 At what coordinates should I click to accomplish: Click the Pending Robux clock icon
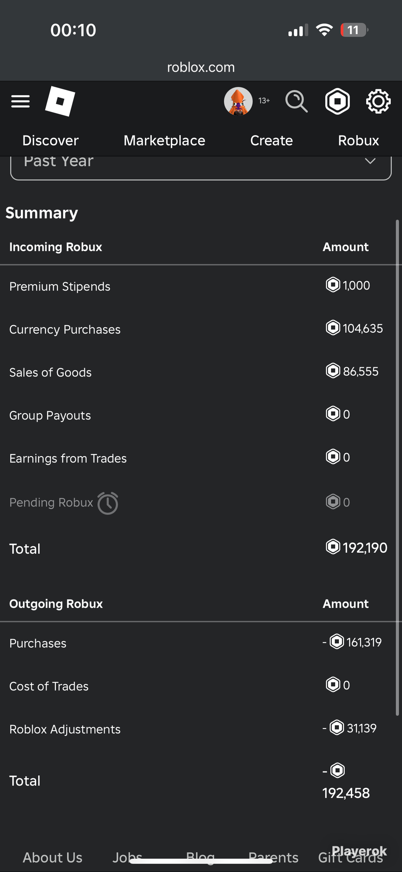(108, 503)
